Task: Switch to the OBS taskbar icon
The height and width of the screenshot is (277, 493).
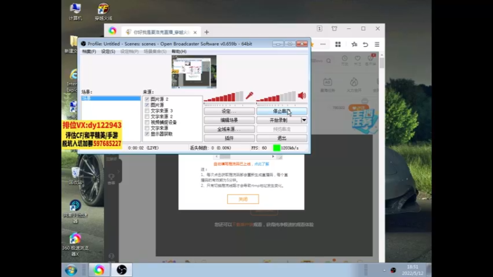Action: tap(121, 270)
